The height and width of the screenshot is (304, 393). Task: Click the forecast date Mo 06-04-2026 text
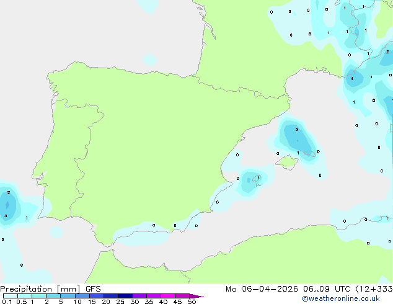click(x=262, y=289)
